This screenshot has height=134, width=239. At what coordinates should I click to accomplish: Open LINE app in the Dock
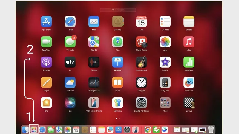click(156, 130)
